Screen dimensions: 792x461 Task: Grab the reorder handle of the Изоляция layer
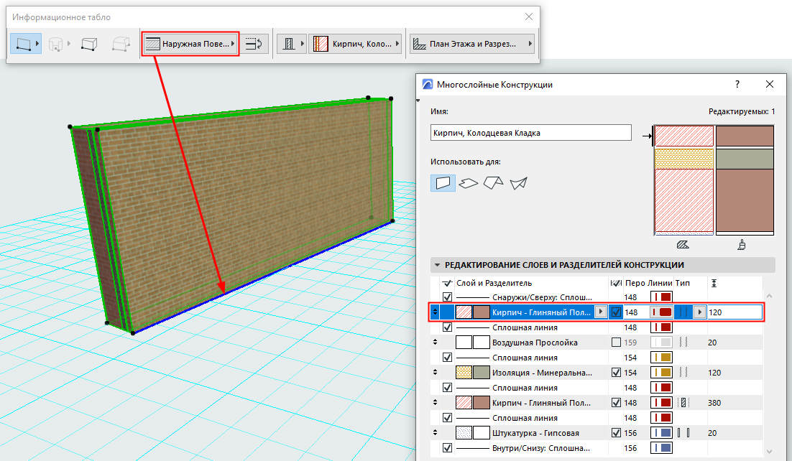click(435, 373)
